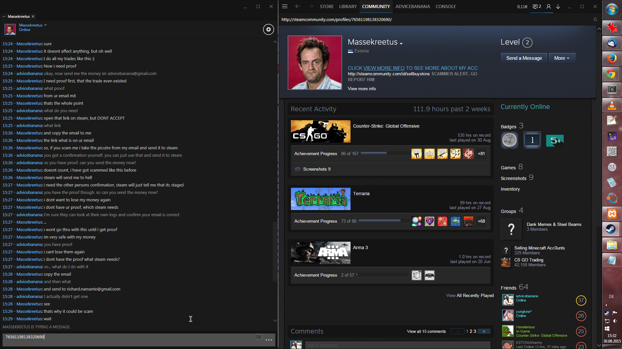Open the STORE menu
This screenshot has width=622, height=349.
point(327,6)
